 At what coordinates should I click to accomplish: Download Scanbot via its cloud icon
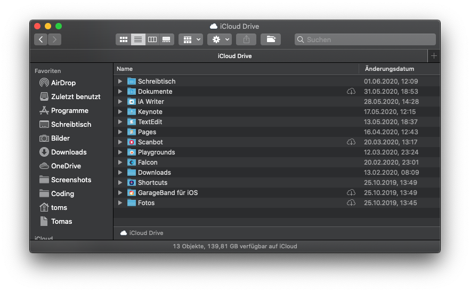(351, 142)
